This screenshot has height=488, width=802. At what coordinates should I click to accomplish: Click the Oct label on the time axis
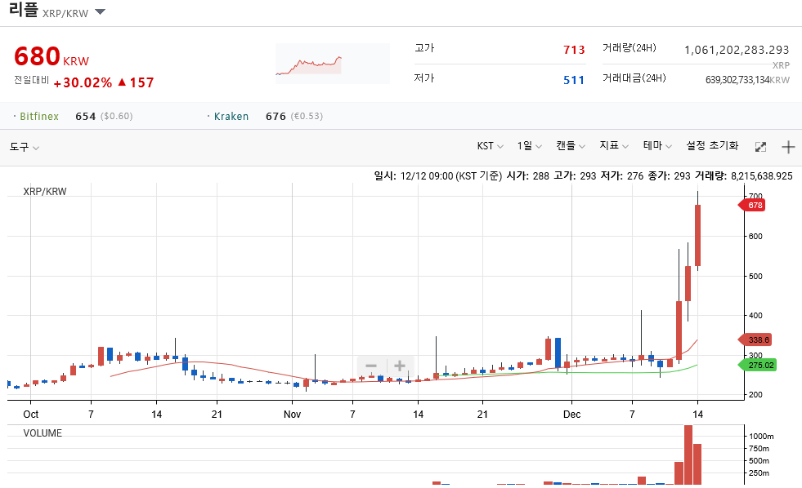click(31, 414)
